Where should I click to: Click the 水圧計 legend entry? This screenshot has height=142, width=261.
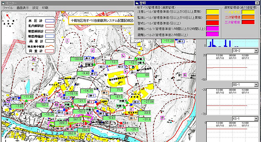[x=41, y=21]
